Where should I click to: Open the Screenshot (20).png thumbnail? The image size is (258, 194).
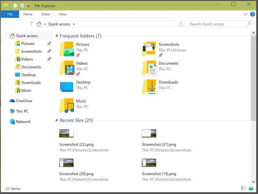coord(67,163)
